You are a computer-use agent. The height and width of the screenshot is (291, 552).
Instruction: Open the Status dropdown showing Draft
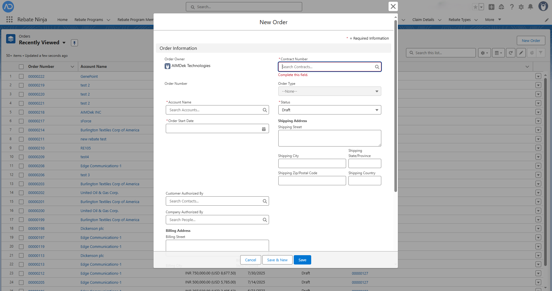point(329,110)
